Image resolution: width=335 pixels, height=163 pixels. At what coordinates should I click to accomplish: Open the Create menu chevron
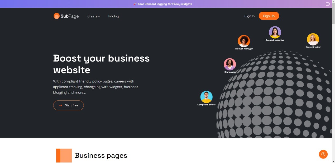[99, 16]
